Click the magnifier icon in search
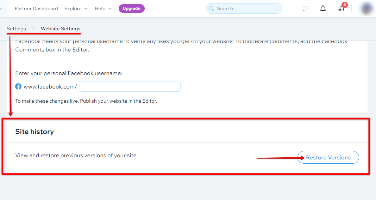The width and height of the screenshot is (376, 200). [212, 9]
